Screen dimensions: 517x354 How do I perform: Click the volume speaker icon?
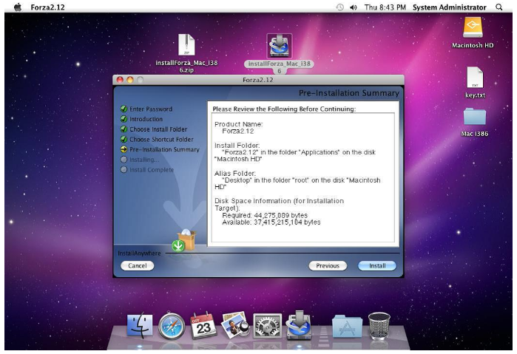click(x=353, y=7)
